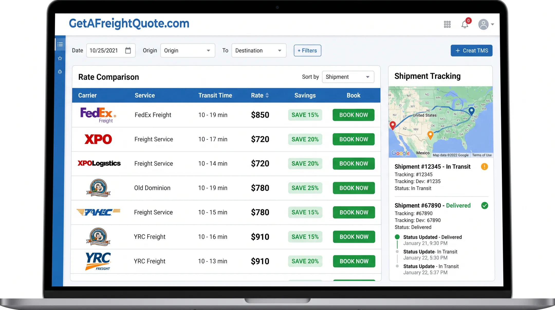Select the red map pin on the map
Screen dimensions: 555x310
point(393,125)
